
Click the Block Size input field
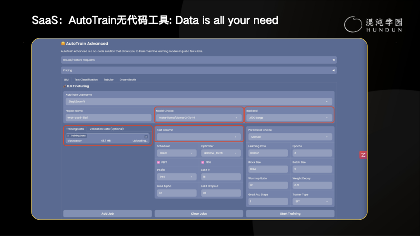coord(268,169)
